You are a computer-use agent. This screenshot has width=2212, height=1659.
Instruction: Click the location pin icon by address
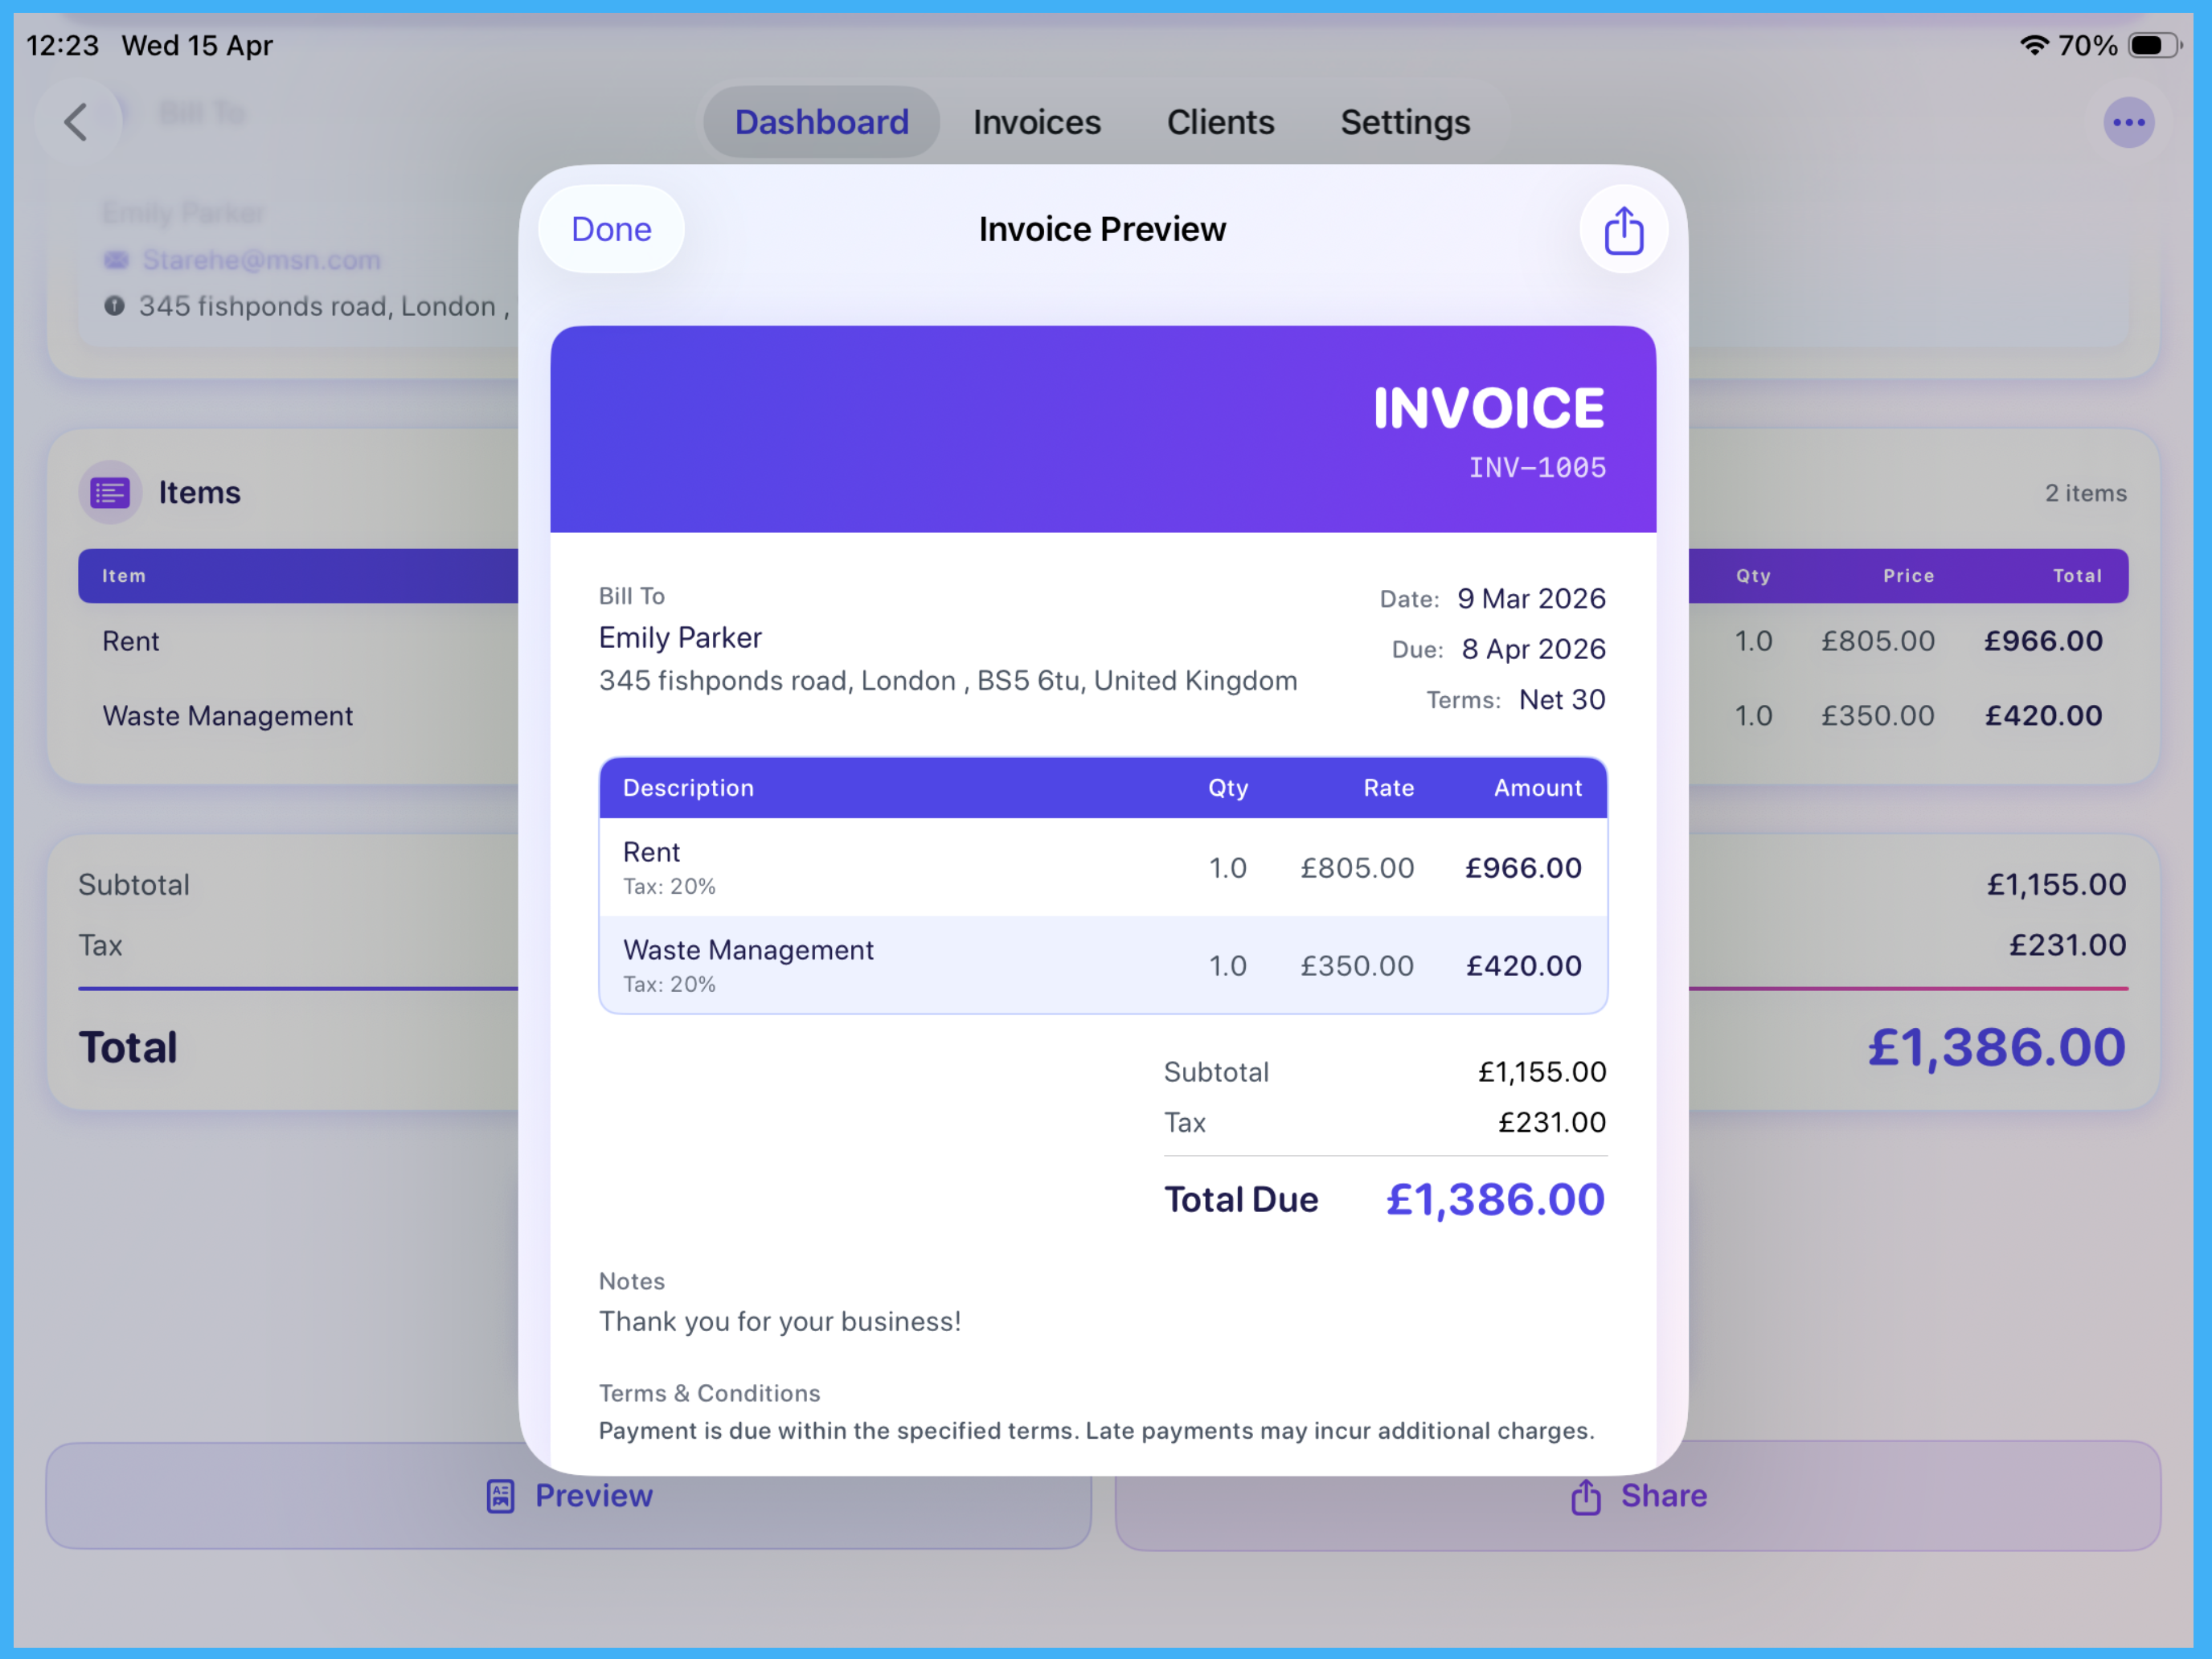tap(115, 306)
